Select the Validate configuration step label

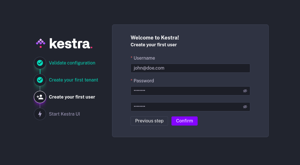(x=72, y=63)
